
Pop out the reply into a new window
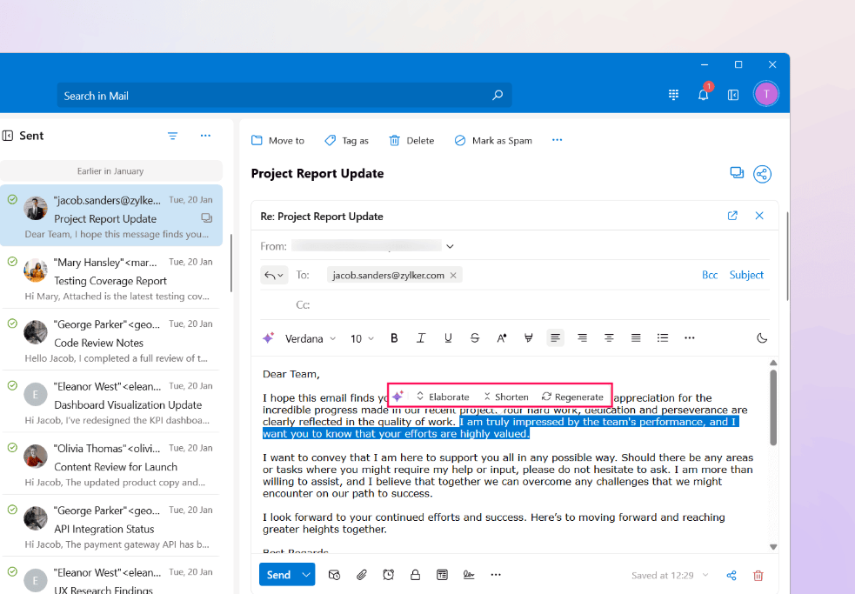tap(732, 216)
